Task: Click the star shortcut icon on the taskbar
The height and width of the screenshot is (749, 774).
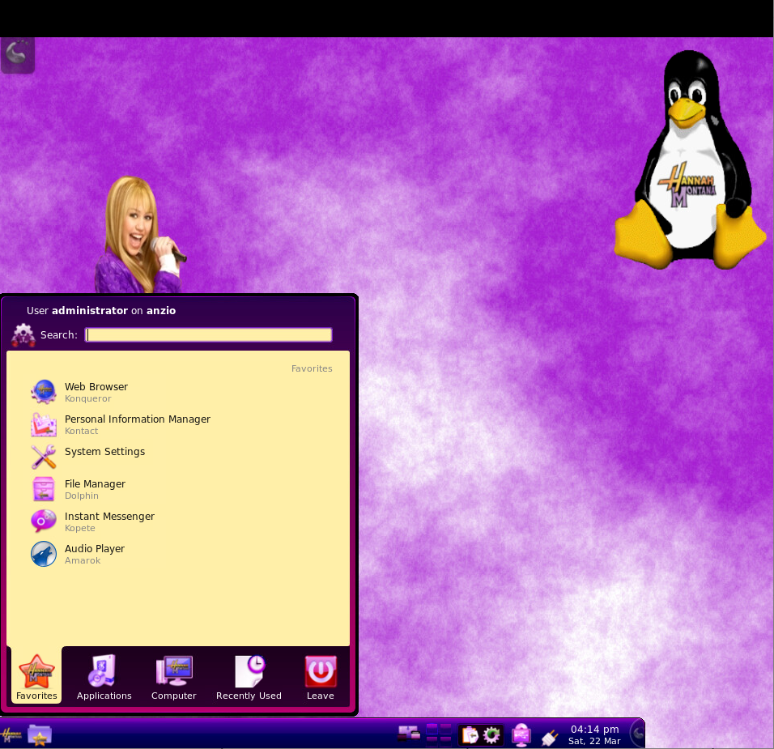Action: click(40, 734)
